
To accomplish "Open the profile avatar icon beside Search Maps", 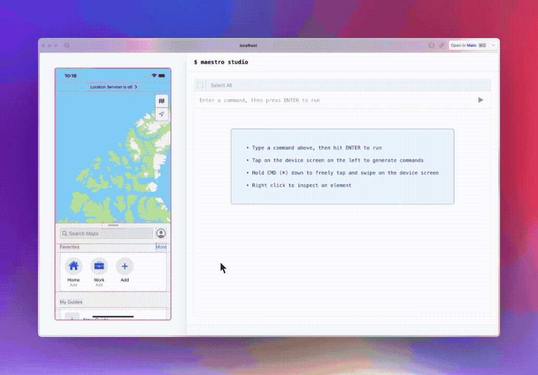I will pyautogui.click(x=161, y=233).
